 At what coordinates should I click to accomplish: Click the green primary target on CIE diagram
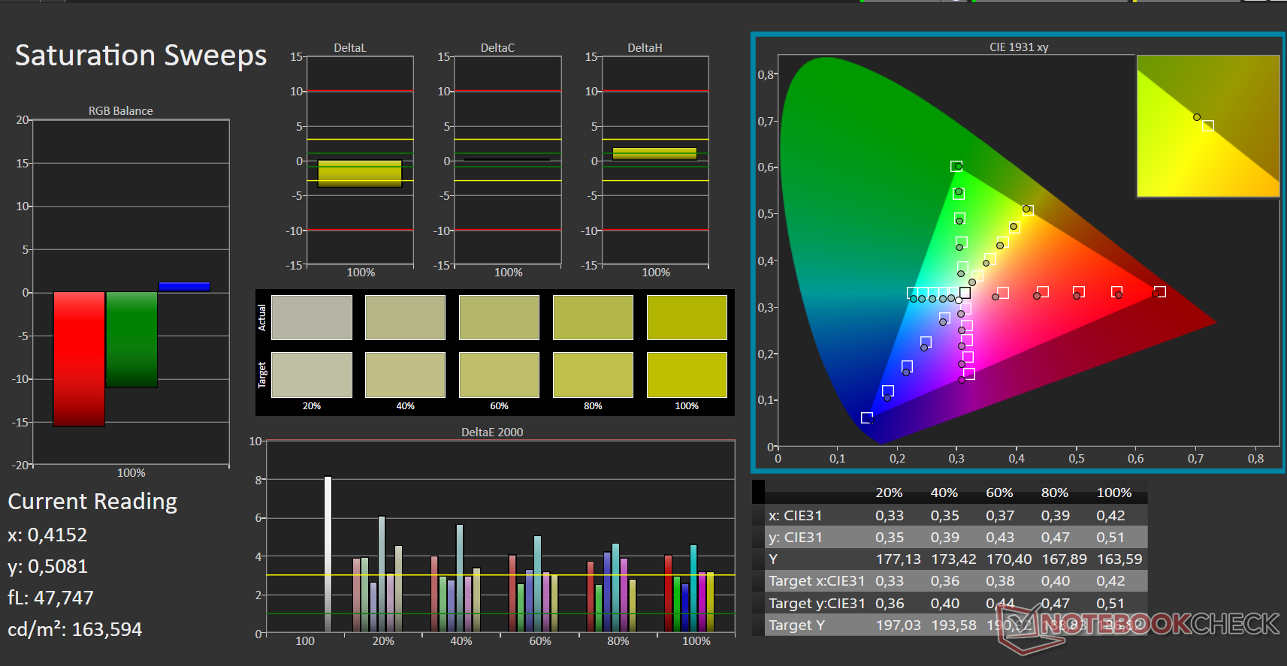tap(956, 167)
